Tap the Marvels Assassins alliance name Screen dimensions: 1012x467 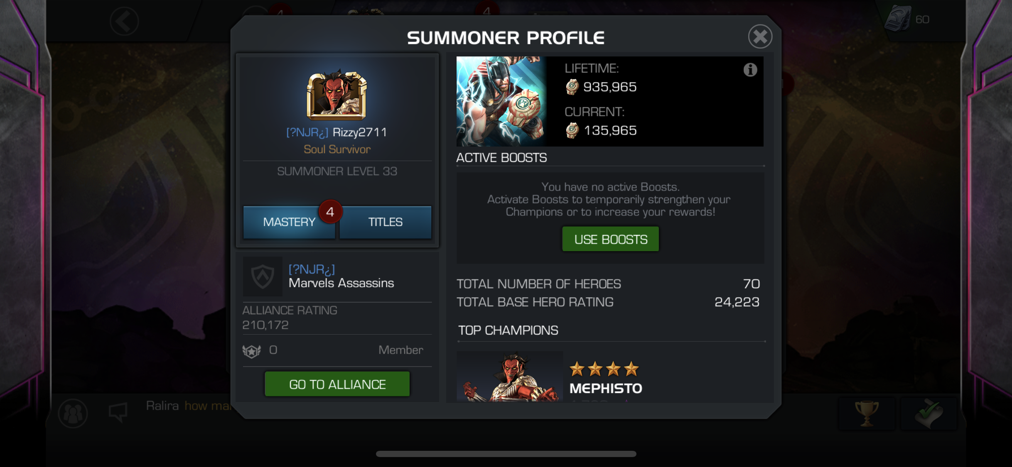tap(341, 283)
